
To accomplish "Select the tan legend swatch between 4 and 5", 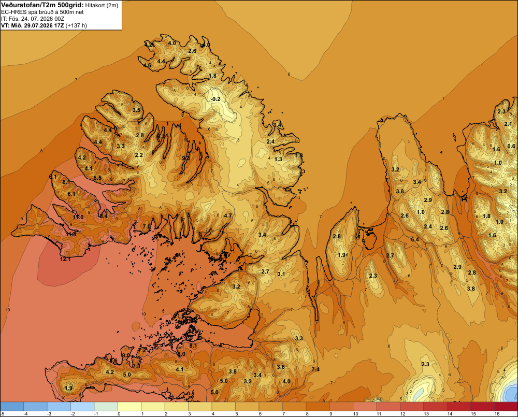I will pos(224,407).
